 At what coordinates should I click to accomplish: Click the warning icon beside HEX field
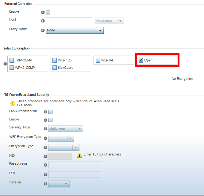(x=79, y=155)
